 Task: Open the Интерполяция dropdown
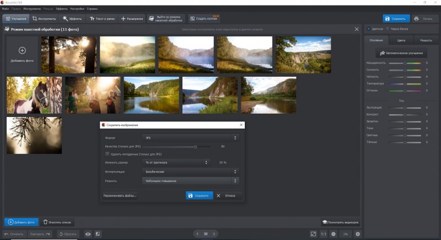point(190,172)
